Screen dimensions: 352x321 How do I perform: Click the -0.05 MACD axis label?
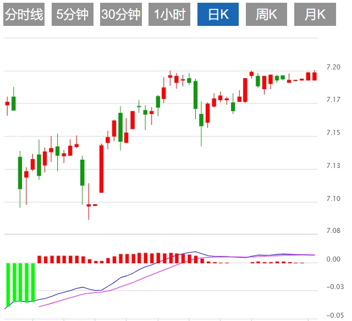333,315
